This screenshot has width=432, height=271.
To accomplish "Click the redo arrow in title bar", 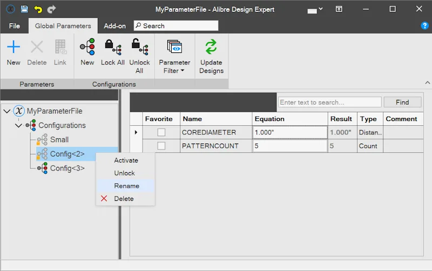I will 51,9.
